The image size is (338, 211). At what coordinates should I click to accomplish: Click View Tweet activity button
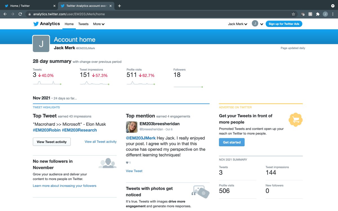coord(52,142)
